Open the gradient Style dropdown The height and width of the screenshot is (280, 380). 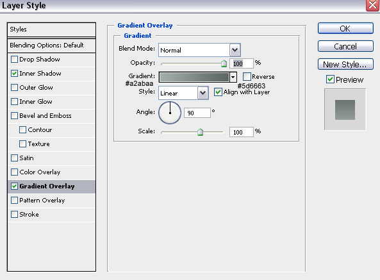[x=203, y=93]
